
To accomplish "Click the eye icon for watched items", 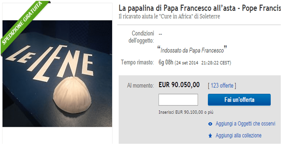I will click(x=210, y=124).
